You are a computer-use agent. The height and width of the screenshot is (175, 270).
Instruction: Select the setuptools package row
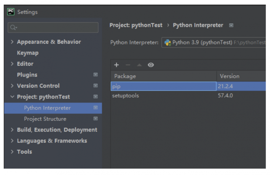point(125,96)
